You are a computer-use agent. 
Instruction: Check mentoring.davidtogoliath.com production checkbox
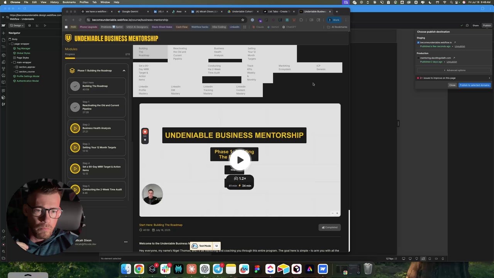tap(418, 58)
